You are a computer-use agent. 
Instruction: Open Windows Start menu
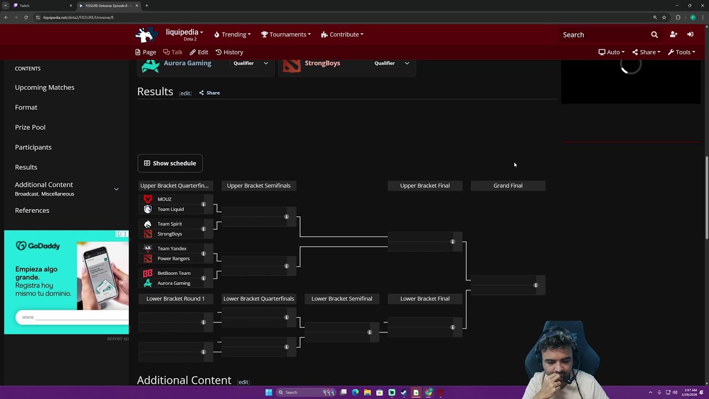(269, 392)
